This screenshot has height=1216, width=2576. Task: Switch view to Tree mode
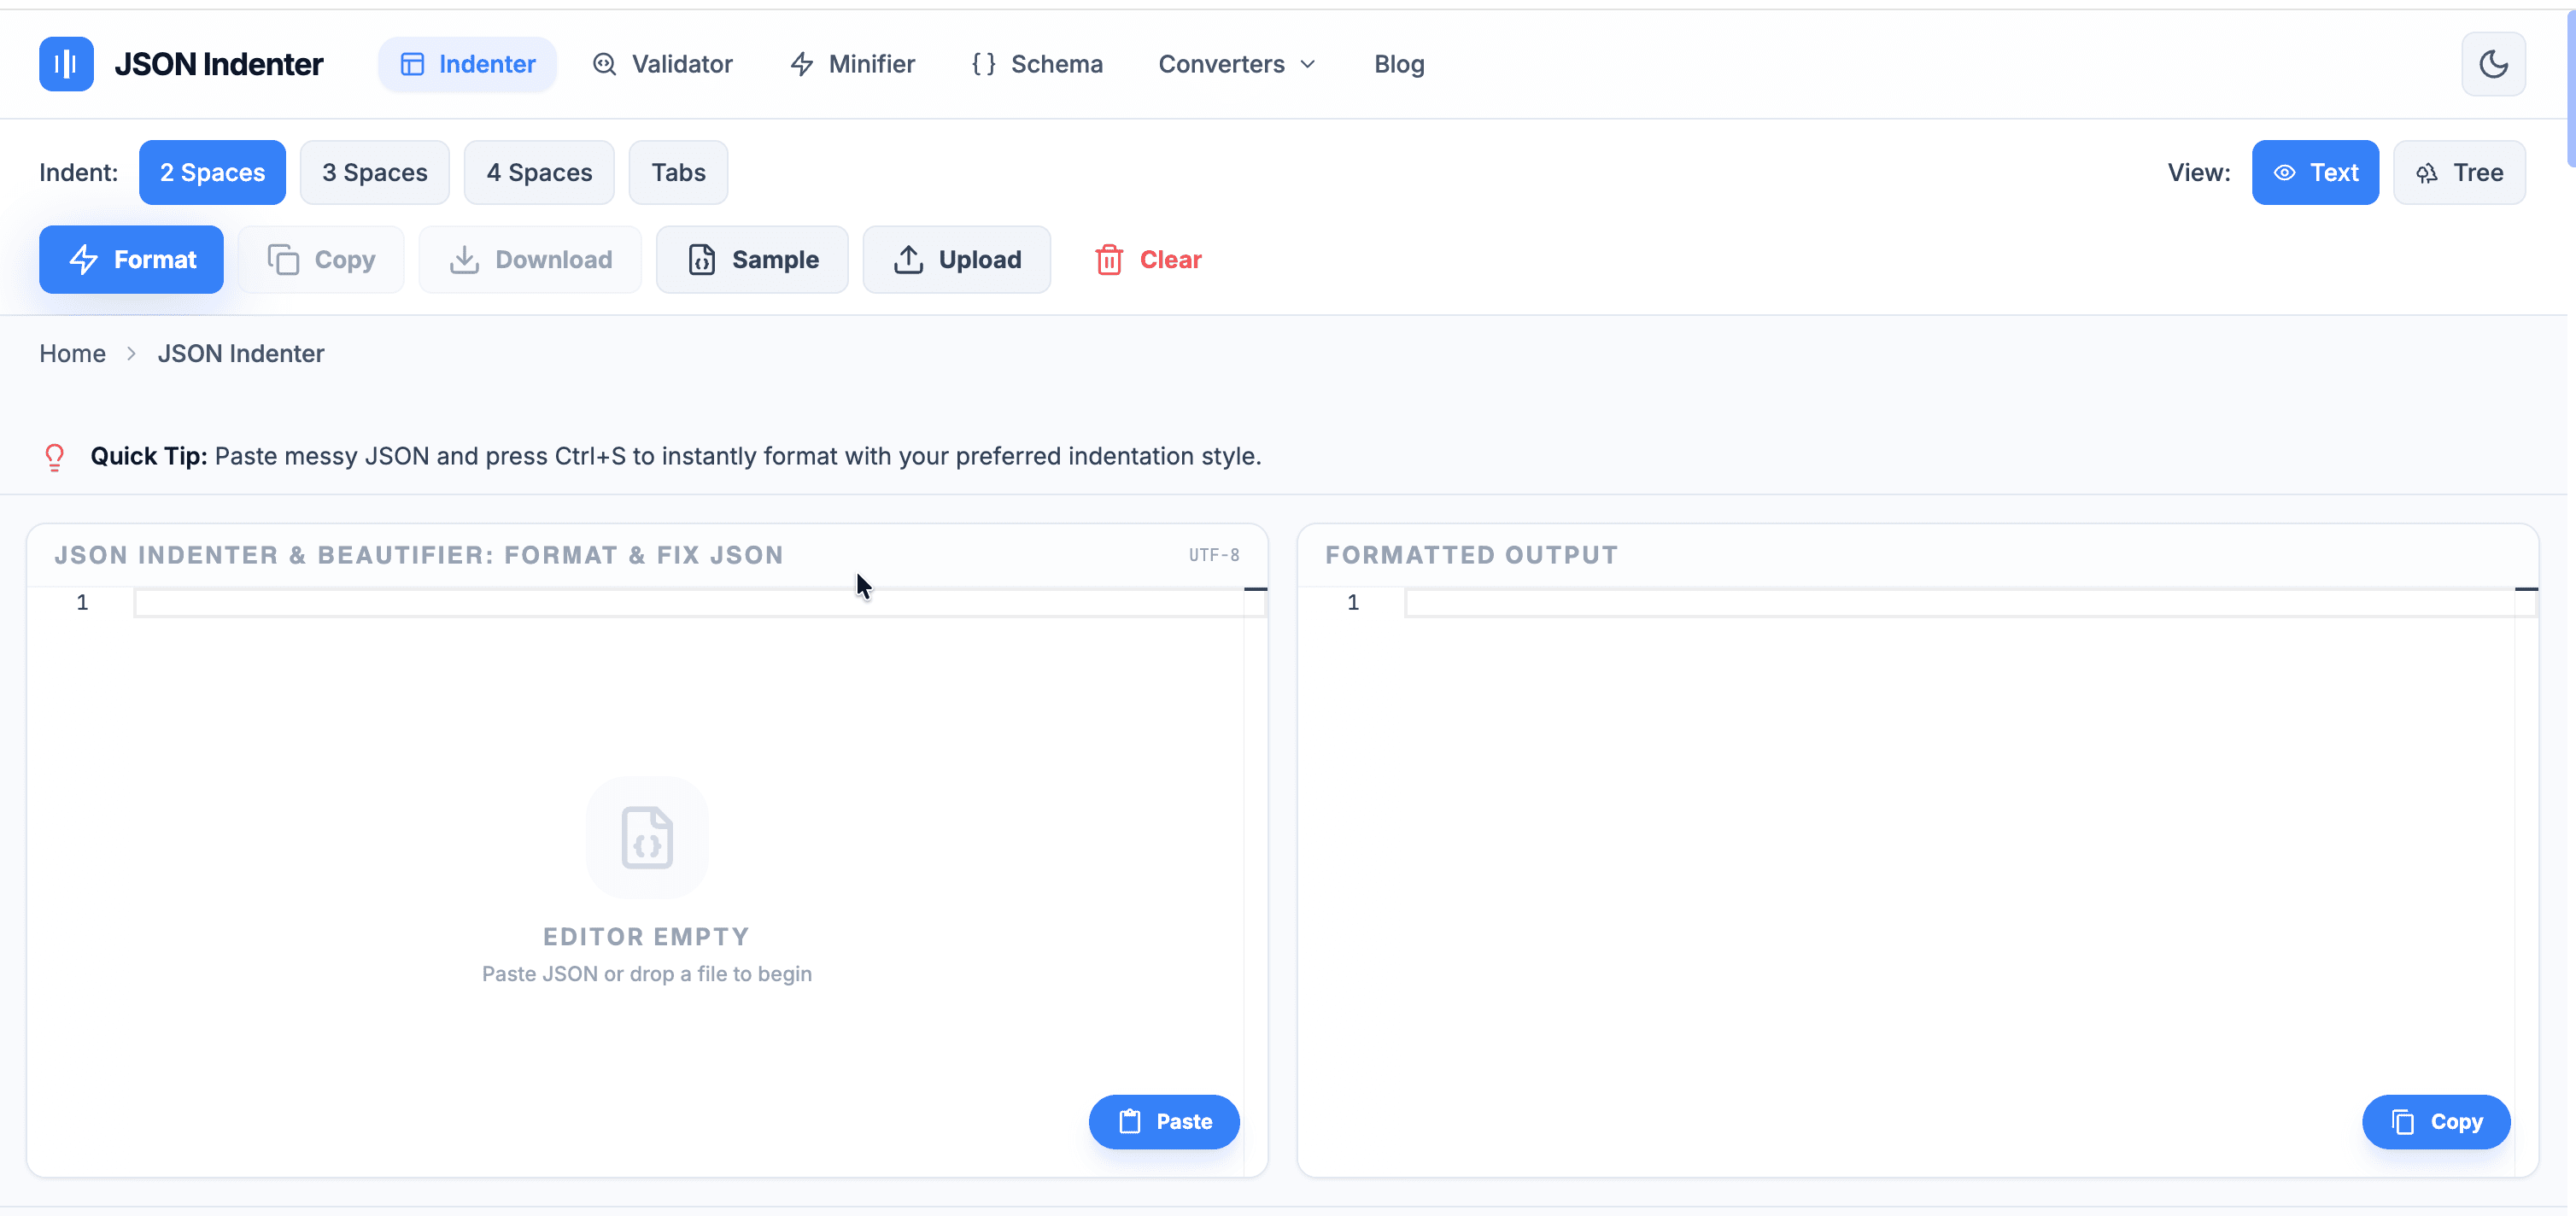click(x=2459, y=172)
